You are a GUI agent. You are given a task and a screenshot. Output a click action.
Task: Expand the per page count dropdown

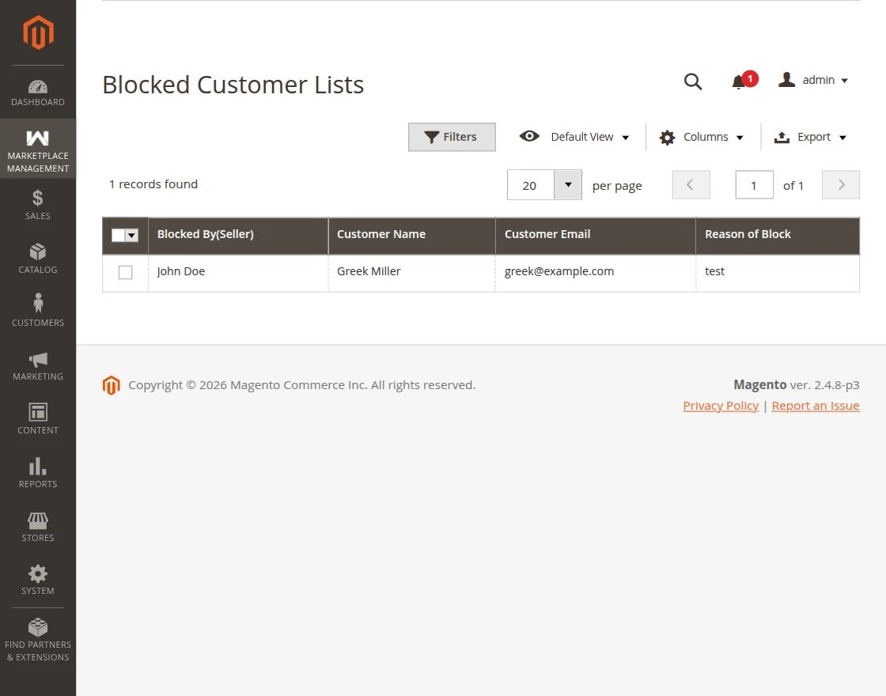tap(567, 184)
